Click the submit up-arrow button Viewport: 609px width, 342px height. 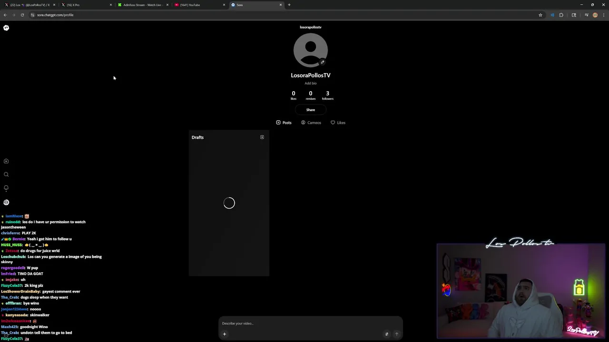click(x=397, y=334)
